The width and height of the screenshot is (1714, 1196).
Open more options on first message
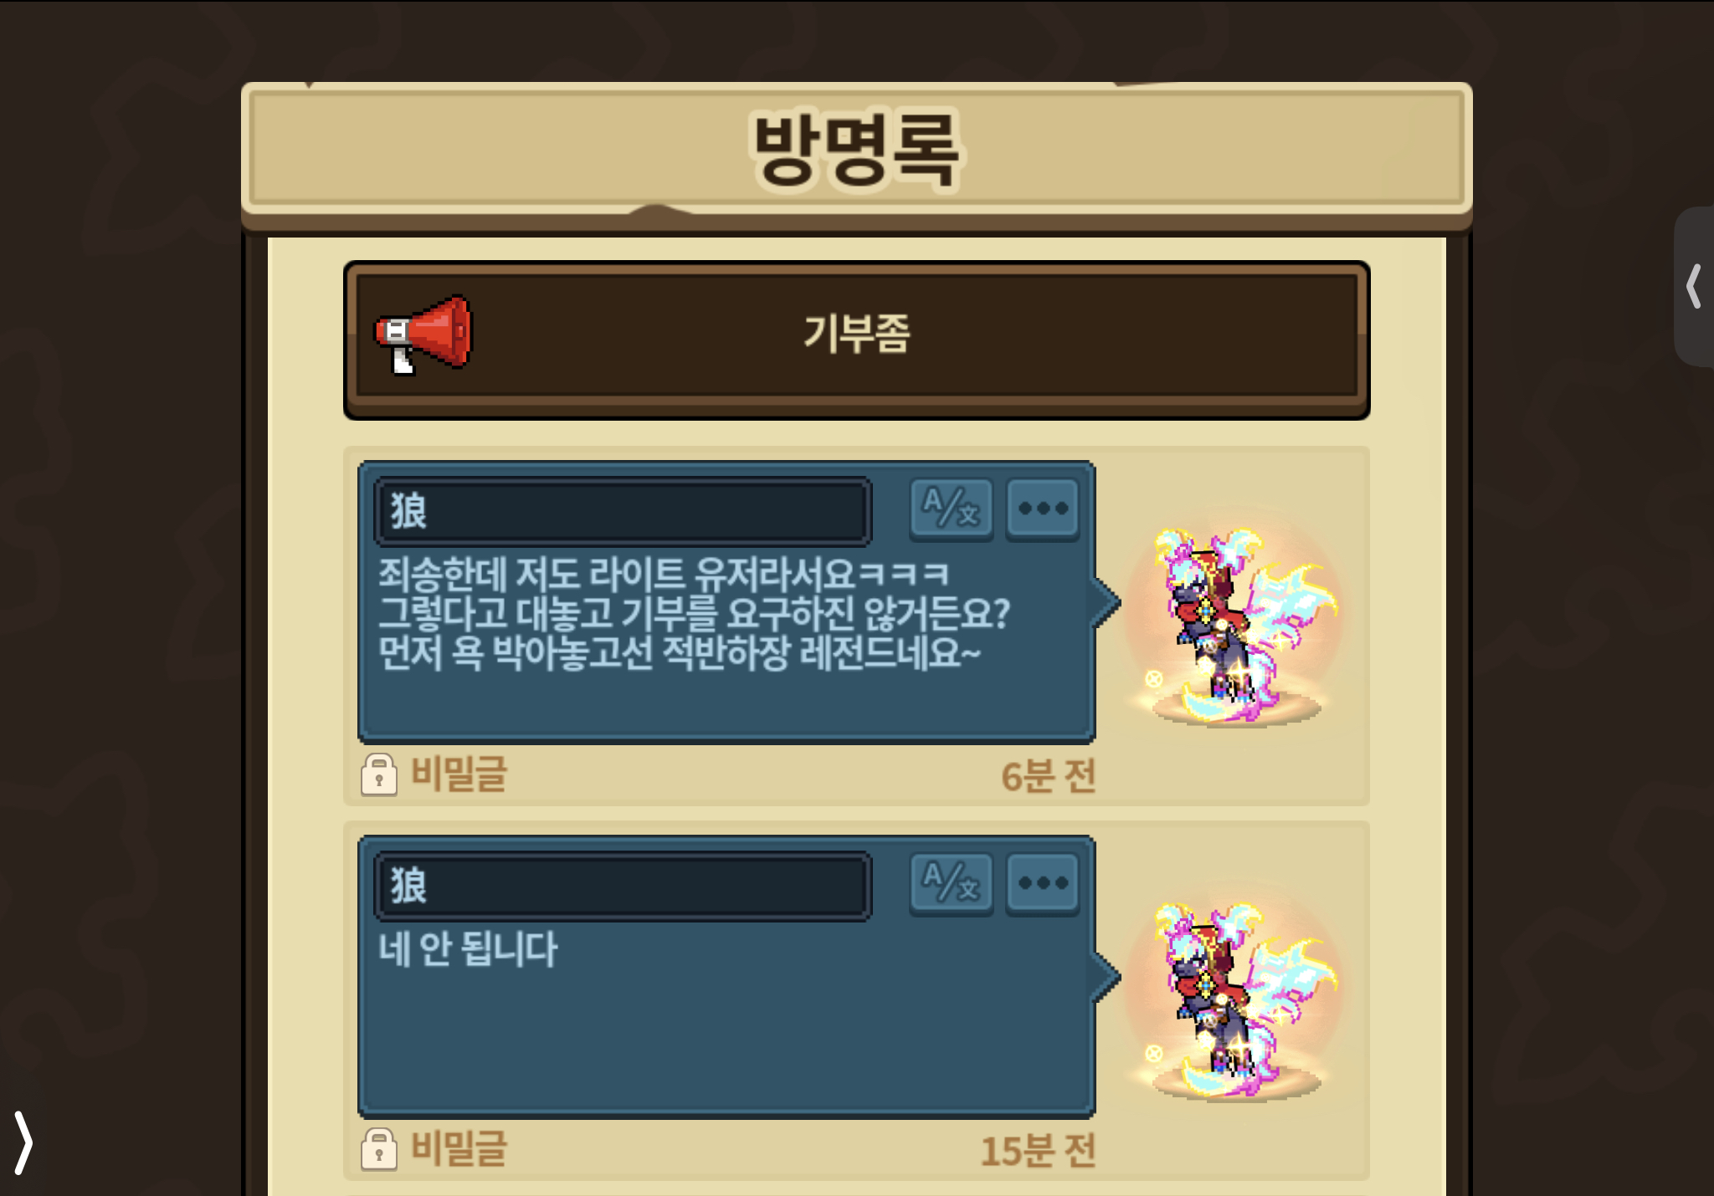1043,508
